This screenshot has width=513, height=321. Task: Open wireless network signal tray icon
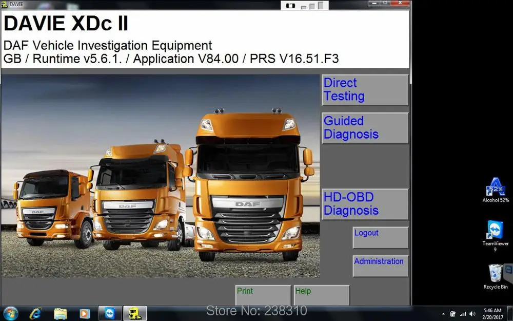[x=463, y=314]
